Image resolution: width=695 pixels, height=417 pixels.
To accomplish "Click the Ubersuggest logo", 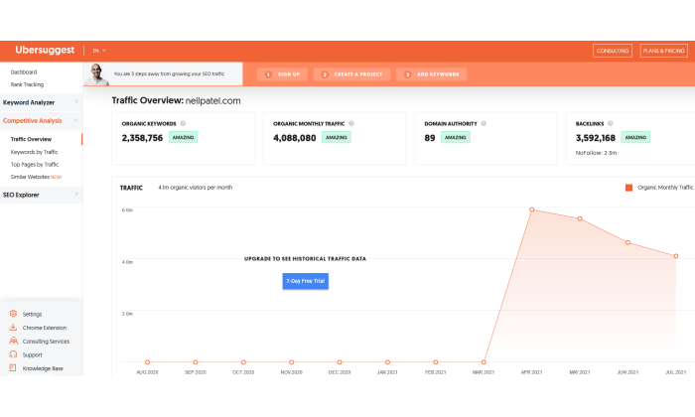I will [45, 50].
